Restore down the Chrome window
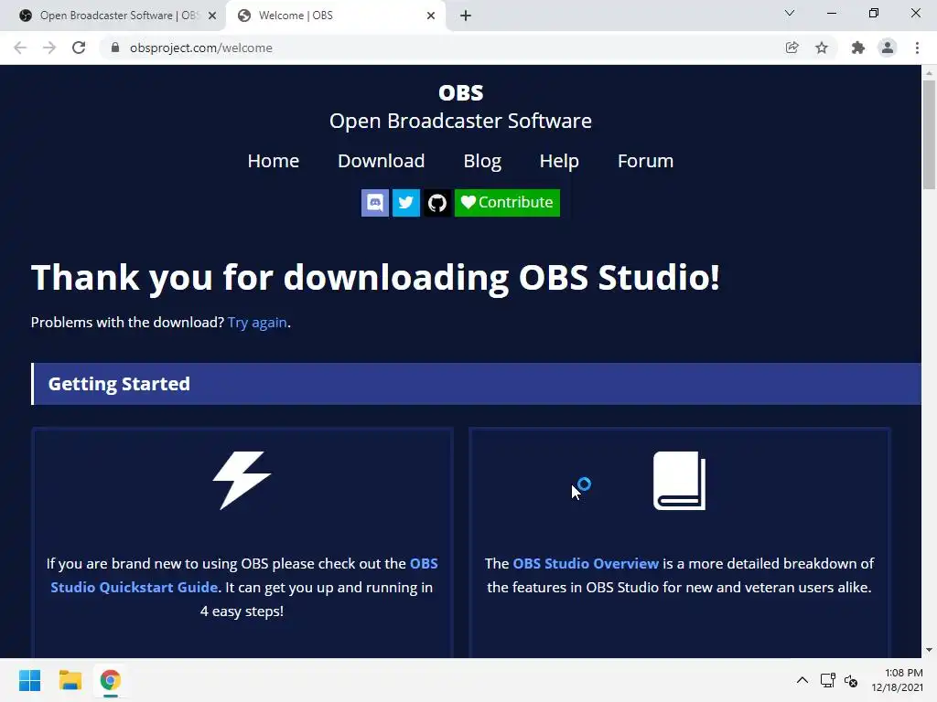 pos(874,13)
